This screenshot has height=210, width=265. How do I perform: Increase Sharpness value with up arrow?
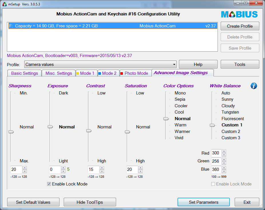[x=25, y=168]
